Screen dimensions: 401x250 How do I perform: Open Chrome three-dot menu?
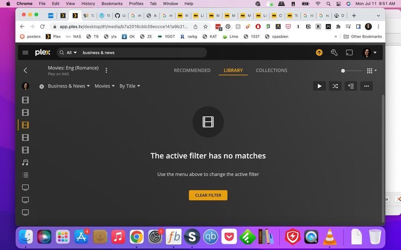tap(378, 26)
